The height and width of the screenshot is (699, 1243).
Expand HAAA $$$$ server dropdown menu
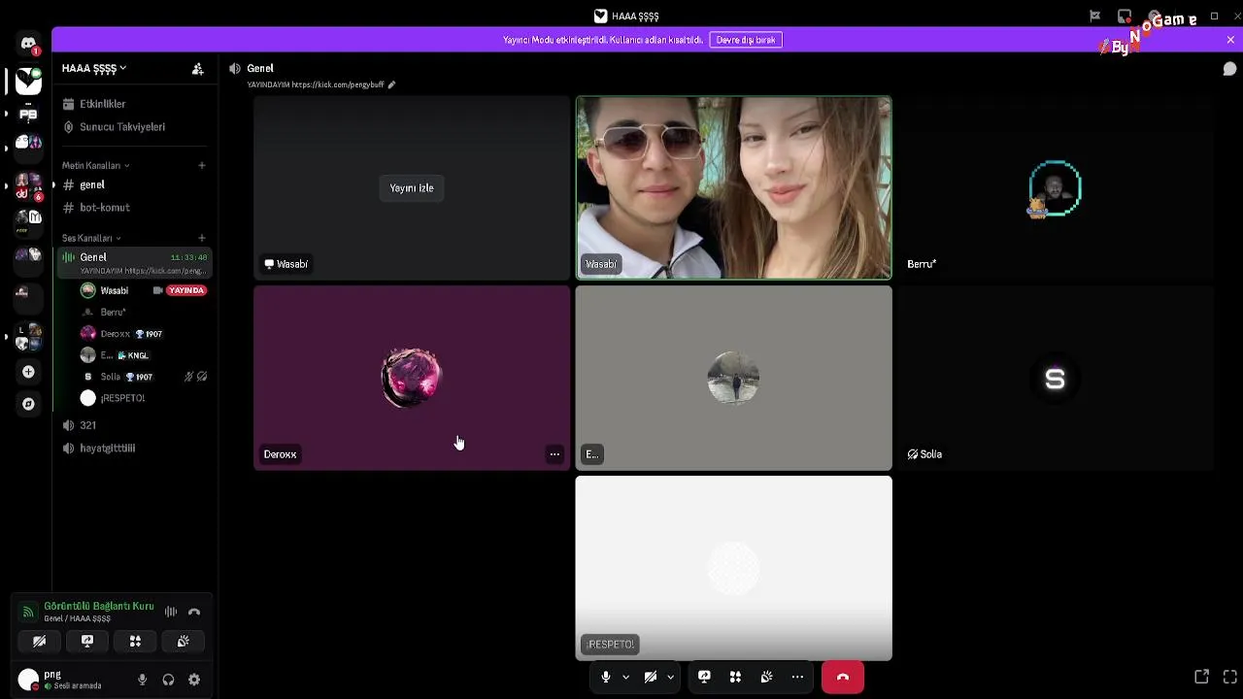click(94, 69)
